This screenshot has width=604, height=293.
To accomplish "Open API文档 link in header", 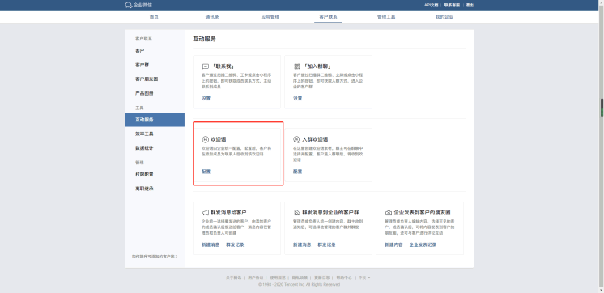I will 431,5.
